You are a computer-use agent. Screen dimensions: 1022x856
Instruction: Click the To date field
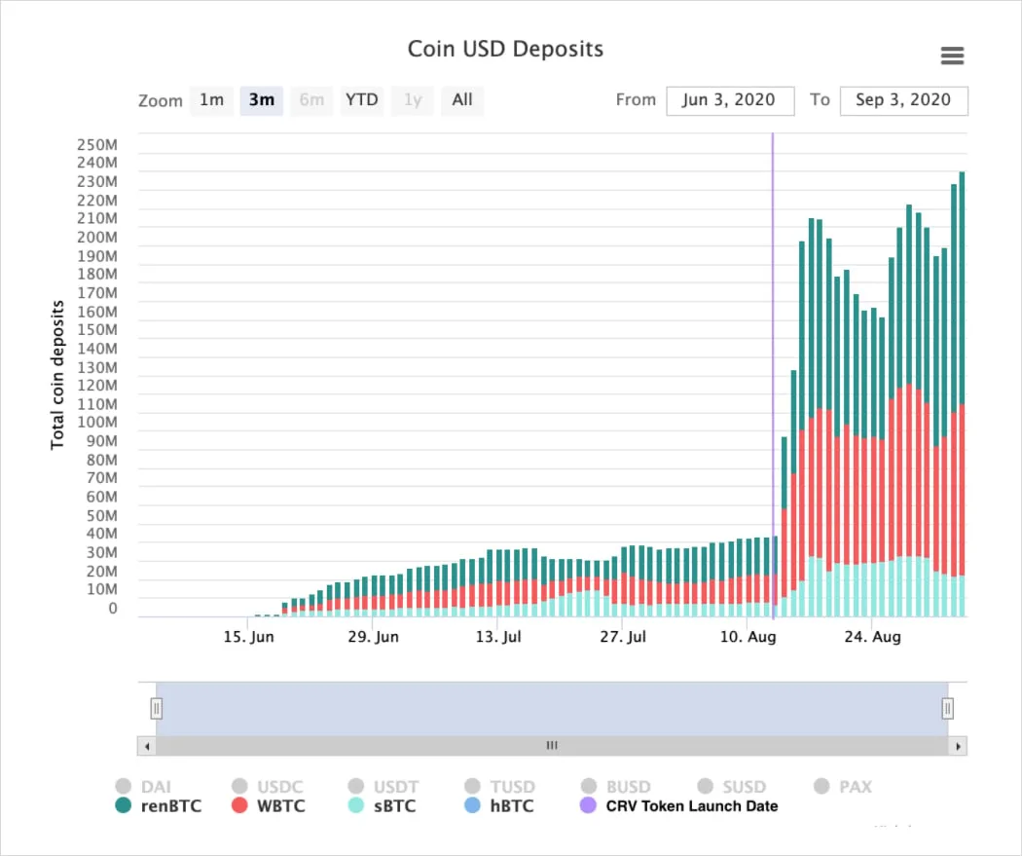tap(903, 101)
